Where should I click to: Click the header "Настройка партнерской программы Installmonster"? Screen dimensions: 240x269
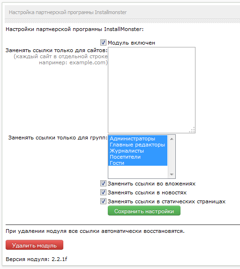(x=67, y=12)
